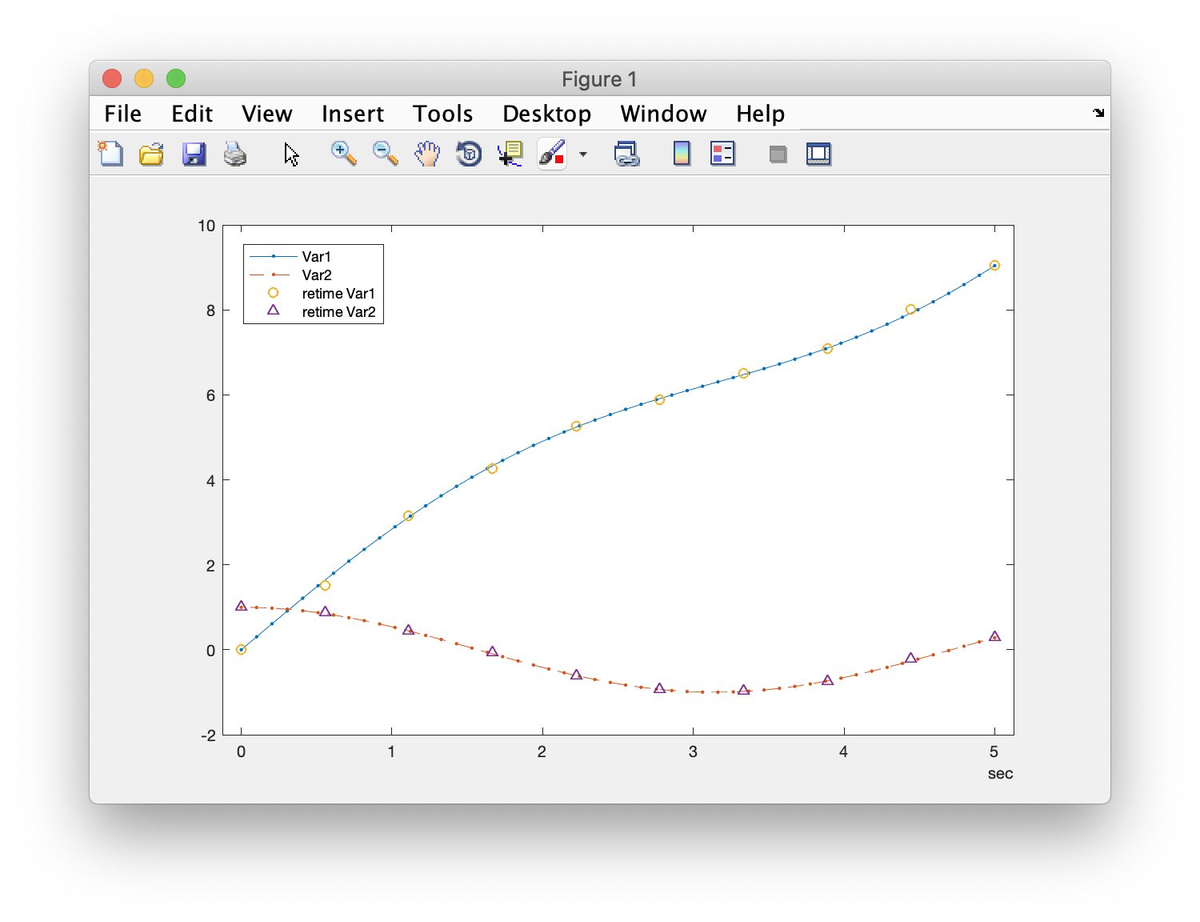Activate the Zoom In magnifier tool
1200x922 pixels.
(x=343, y=154)
